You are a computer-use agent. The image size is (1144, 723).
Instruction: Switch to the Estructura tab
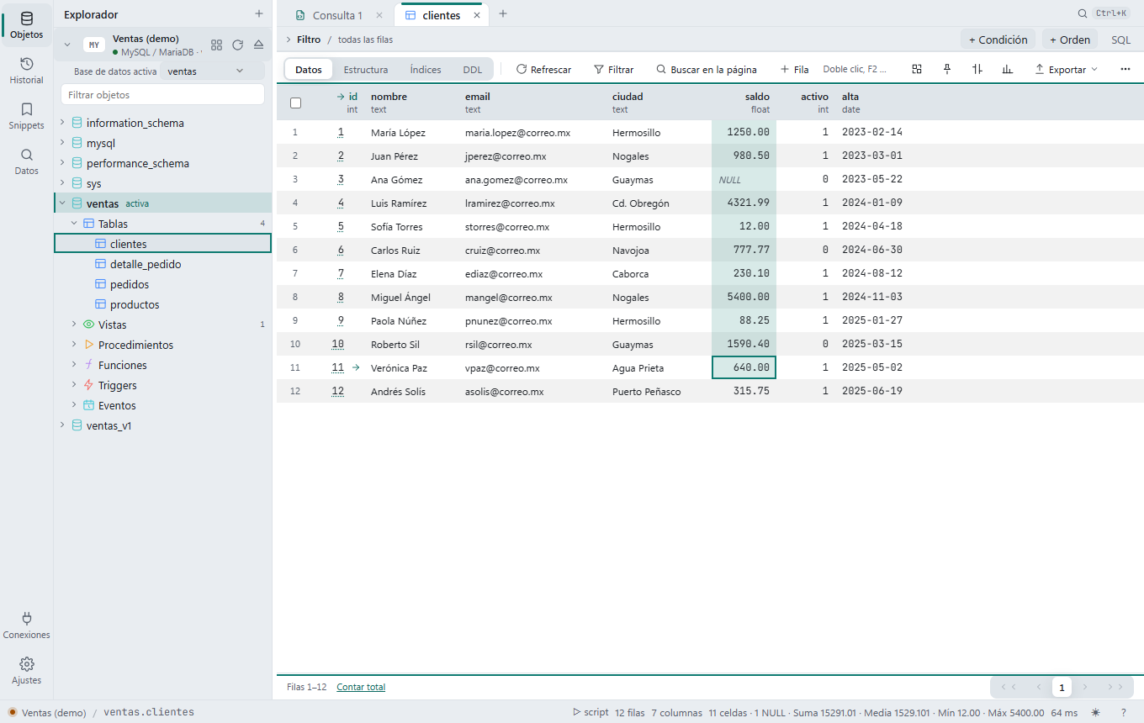(366, 70)
